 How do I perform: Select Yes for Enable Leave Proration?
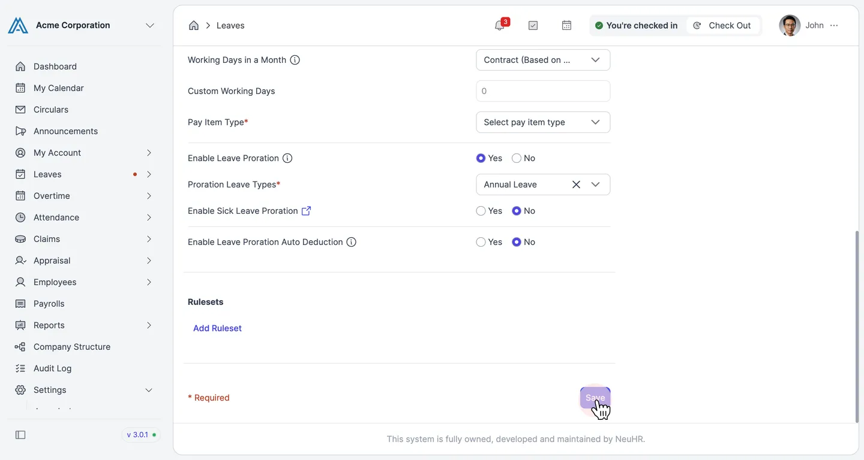click(x=481, y=158)
